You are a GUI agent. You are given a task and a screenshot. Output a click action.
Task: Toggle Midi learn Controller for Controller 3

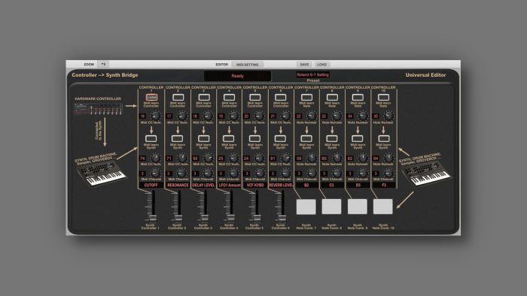[x=204, y=97]
